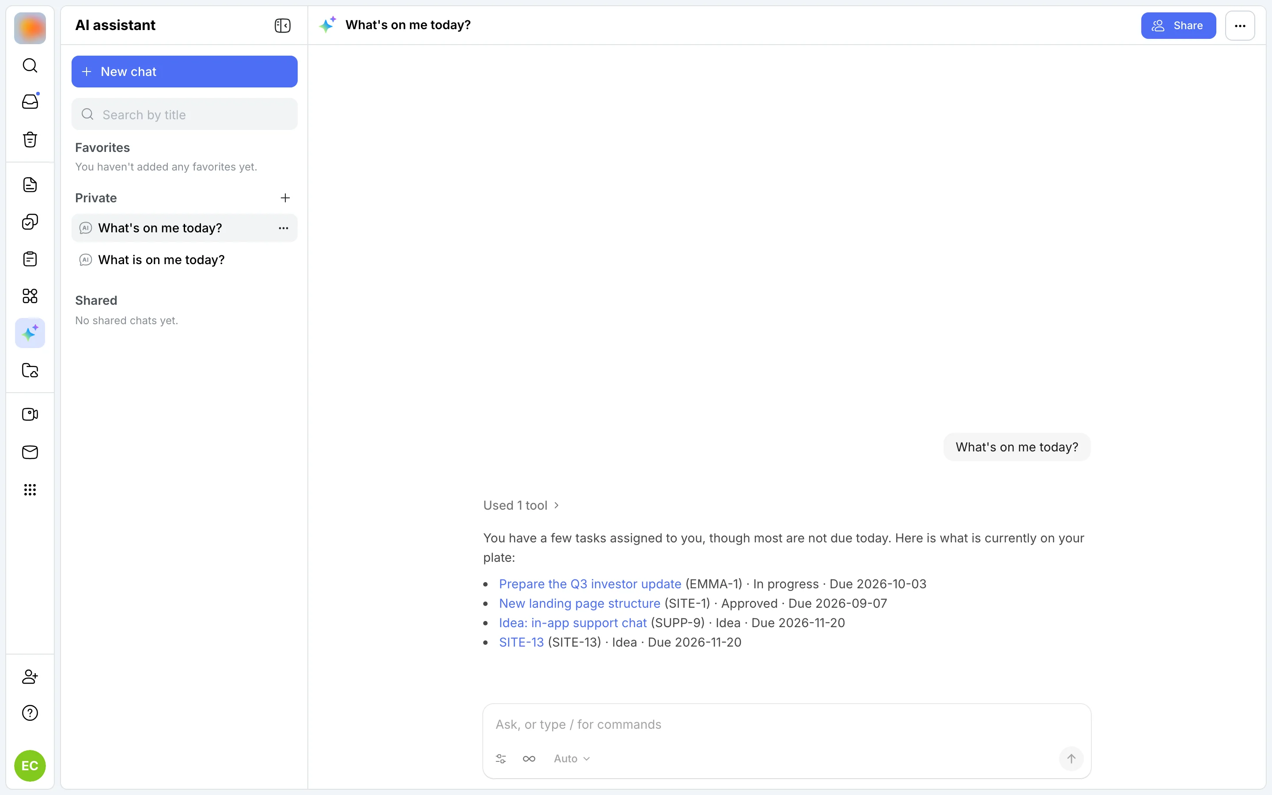The height and width of the screenshot is (795, 1272).
Task: Select the "What's on me today?" chat
Action: (x=185, y=228)
